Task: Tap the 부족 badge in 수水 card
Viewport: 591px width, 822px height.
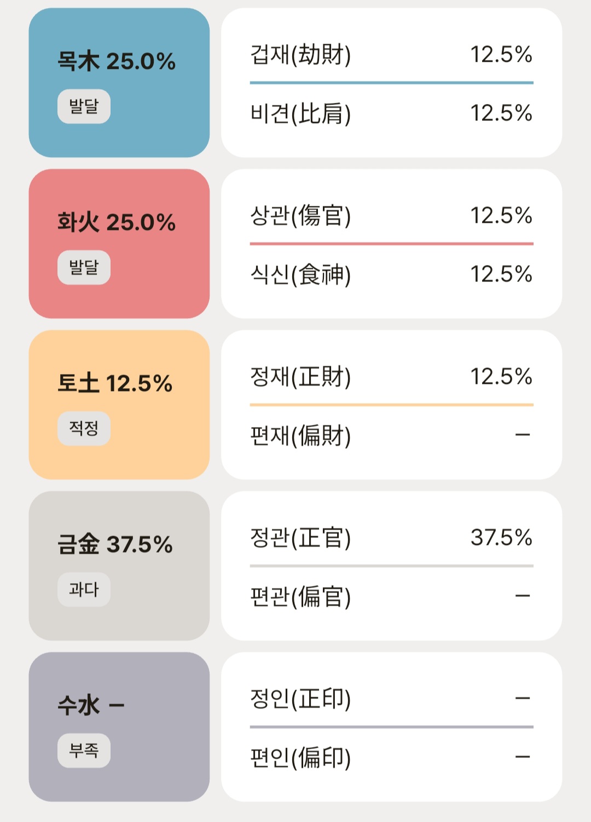Action: pyautogui.click(x=84, y=750)
